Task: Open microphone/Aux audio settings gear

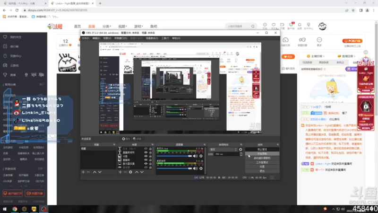Action: [x=201, y=156]
